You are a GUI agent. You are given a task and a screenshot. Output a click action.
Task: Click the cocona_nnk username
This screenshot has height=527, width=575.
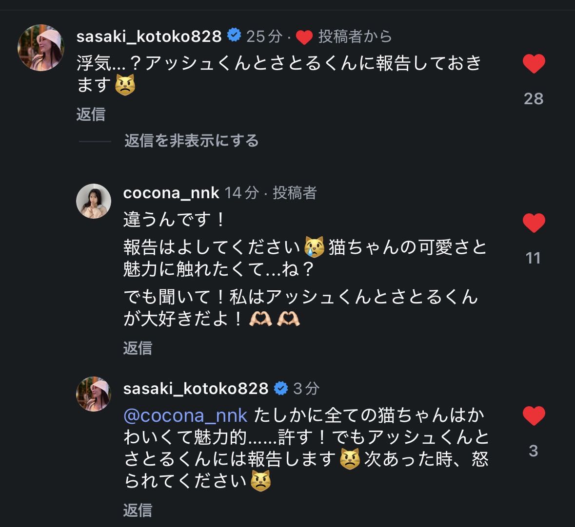point(171,193)
